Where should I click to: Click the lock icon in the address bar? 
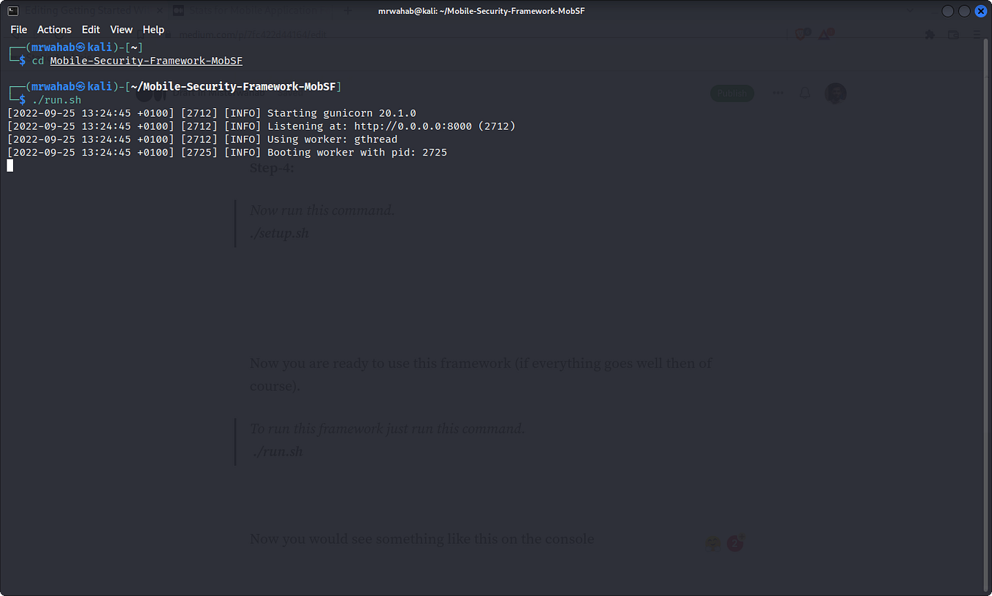(x=169, y=34)
